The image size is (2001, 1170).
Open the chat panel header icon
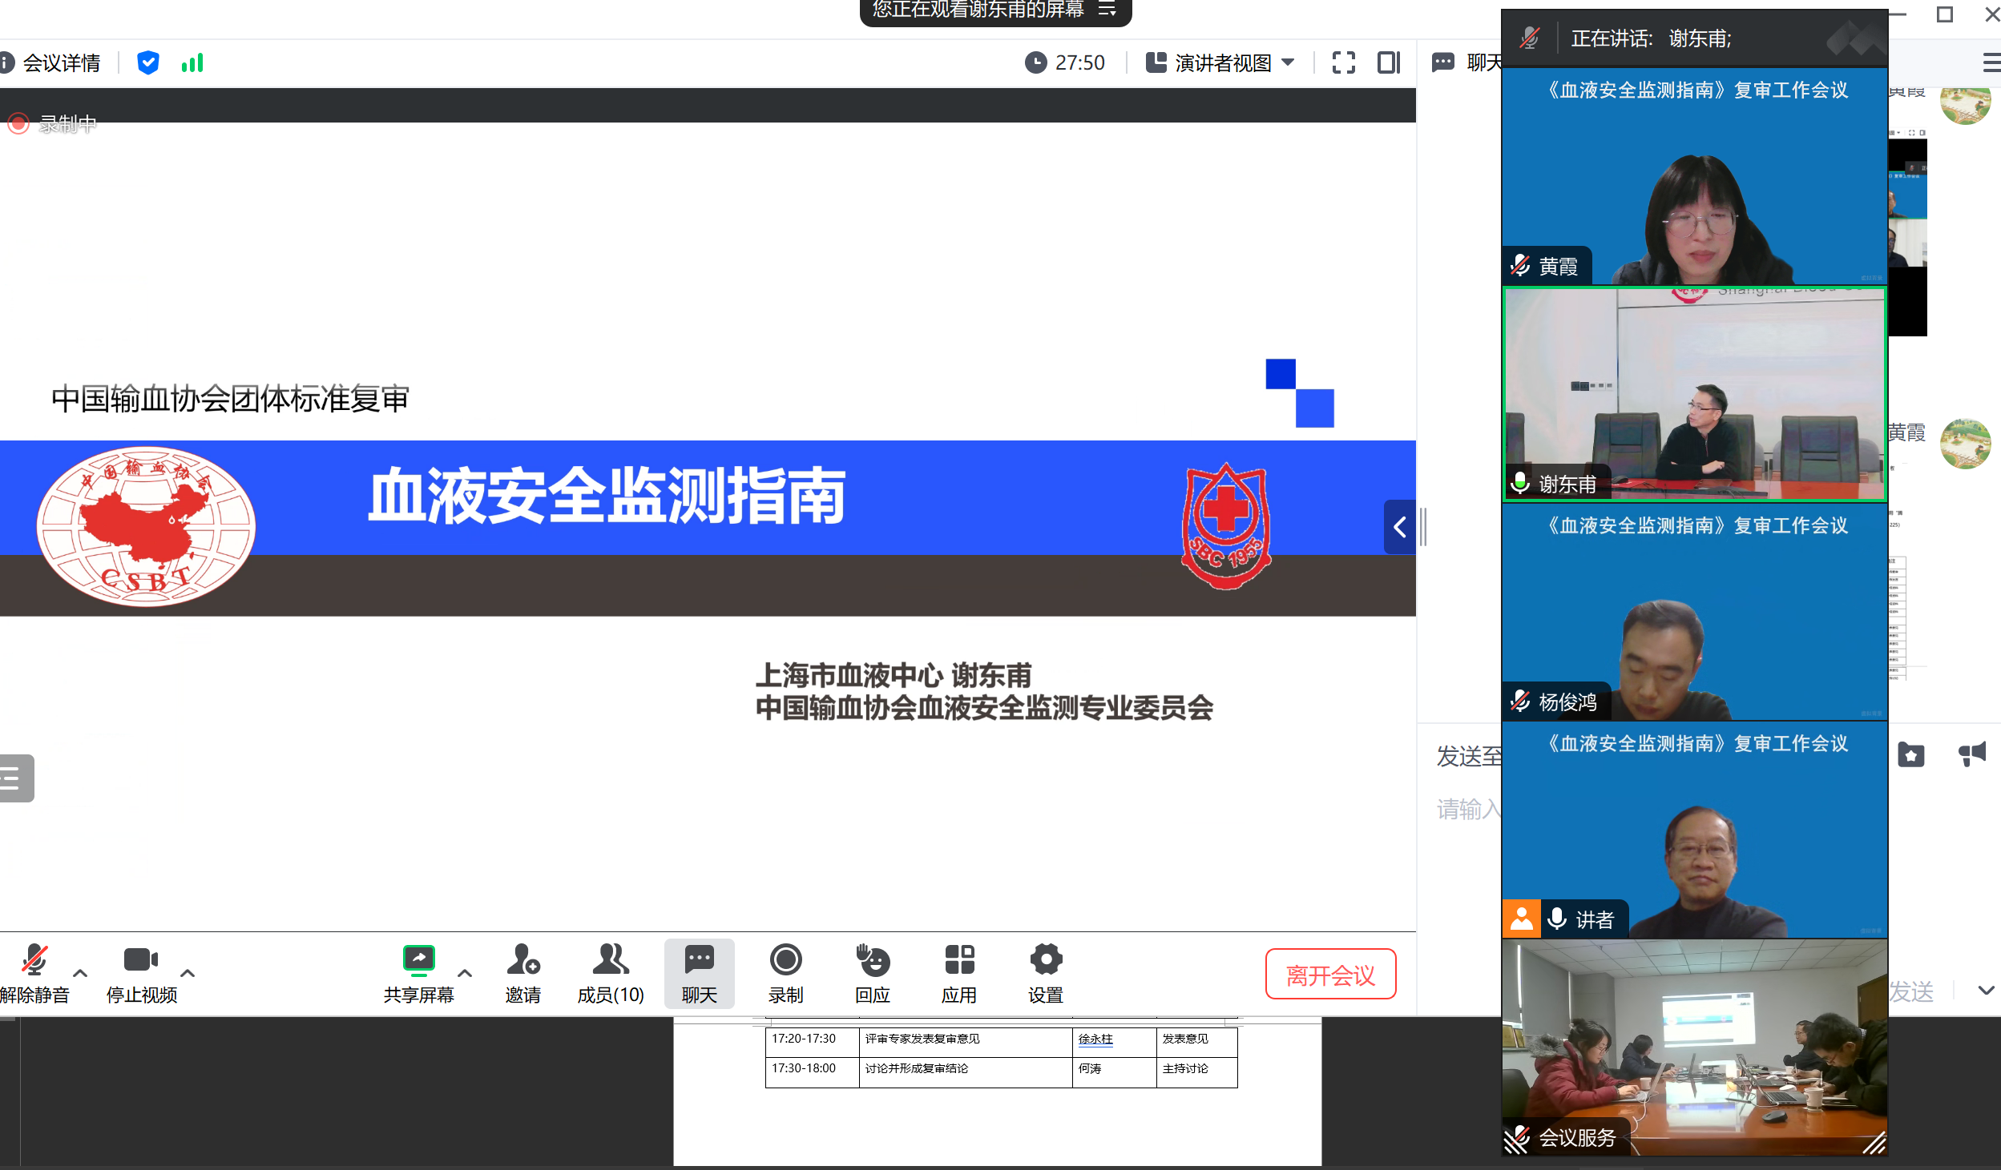tap(1443, 62)
